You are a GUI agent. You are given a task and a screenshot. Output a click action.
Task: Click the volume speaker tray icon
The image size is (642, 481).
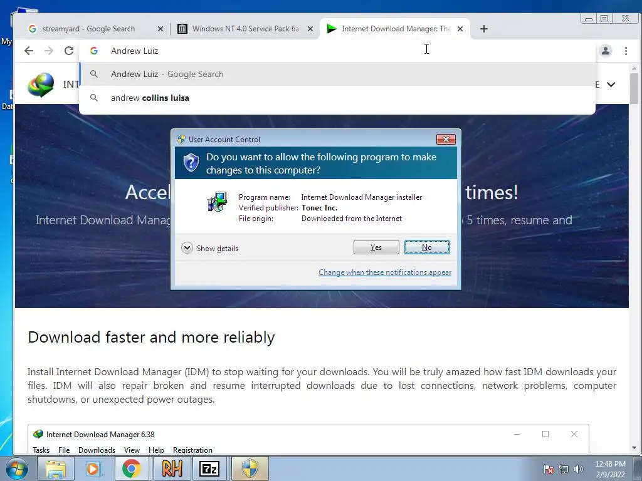(579, 469)
